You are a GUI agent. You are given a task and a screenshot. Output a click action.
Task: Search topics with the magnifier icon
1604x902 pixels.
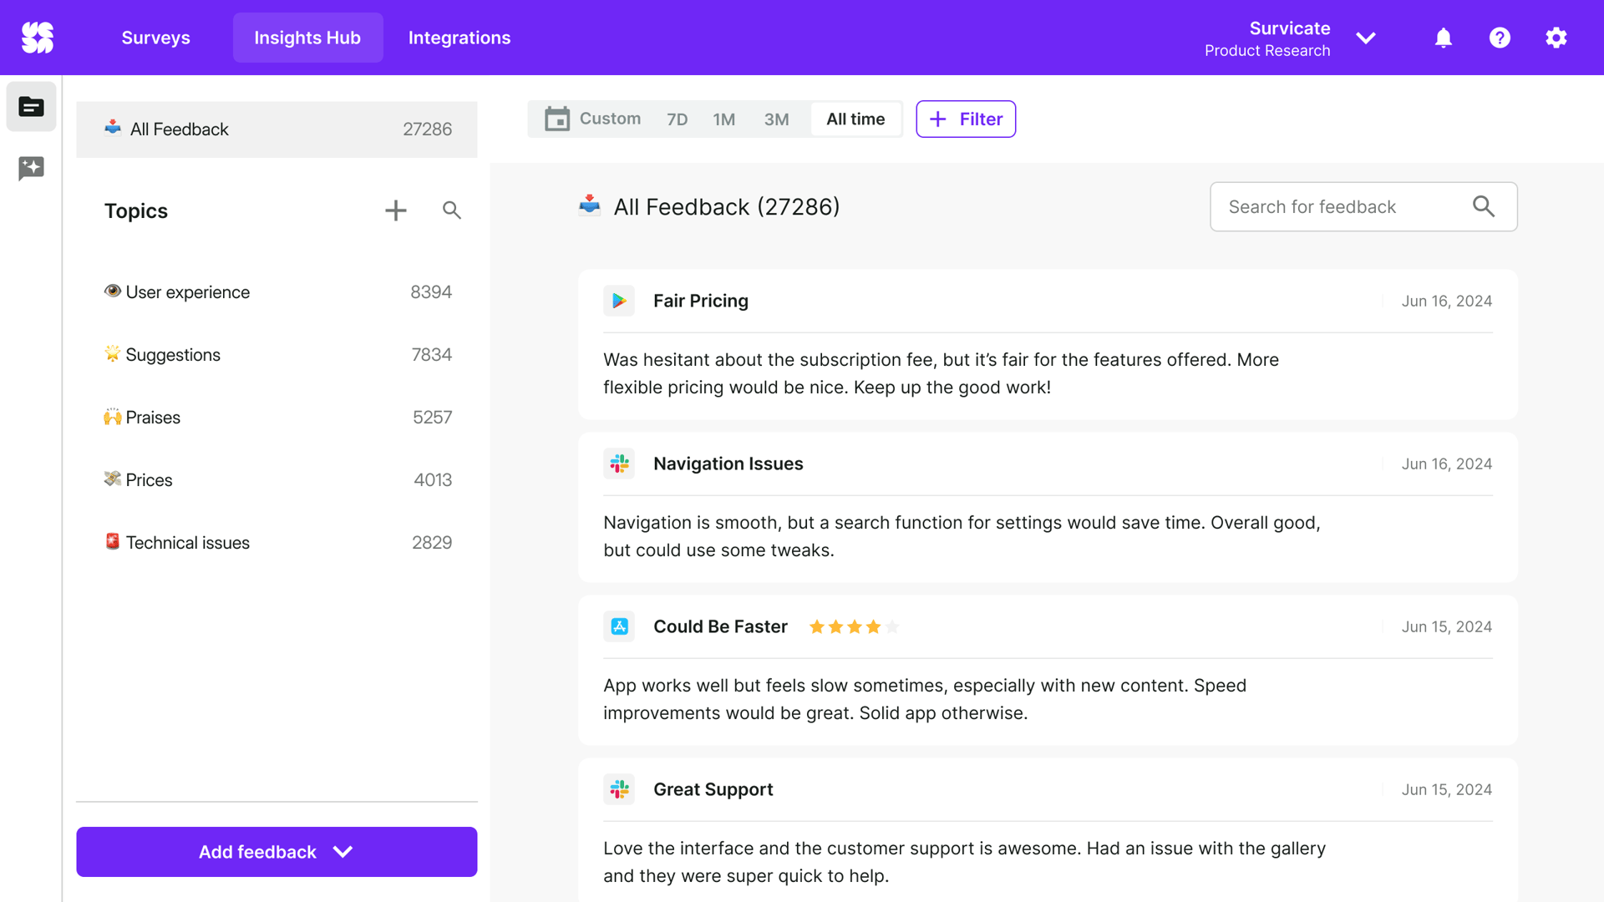(451, 210)
